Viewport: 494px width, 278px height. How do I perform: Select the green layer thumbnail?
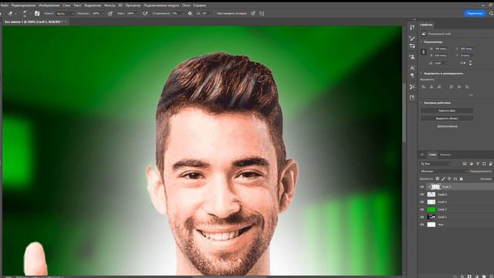(x=431, y=209)
